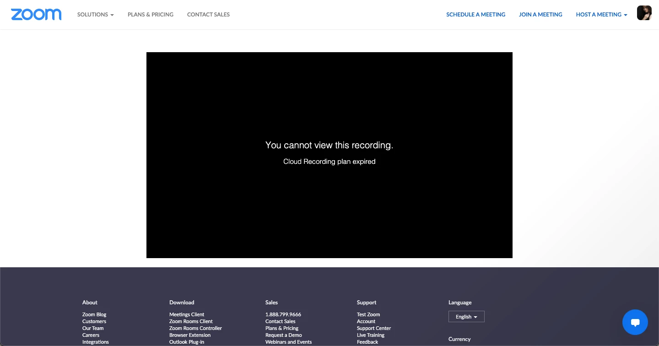Open Feedback footer link

pos(367,342)
